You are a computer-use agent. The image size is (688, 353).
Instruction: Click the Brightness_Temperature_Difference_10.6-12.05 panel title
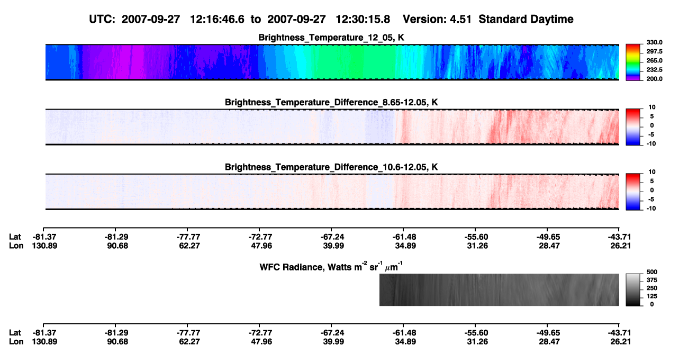click(332, 167)
